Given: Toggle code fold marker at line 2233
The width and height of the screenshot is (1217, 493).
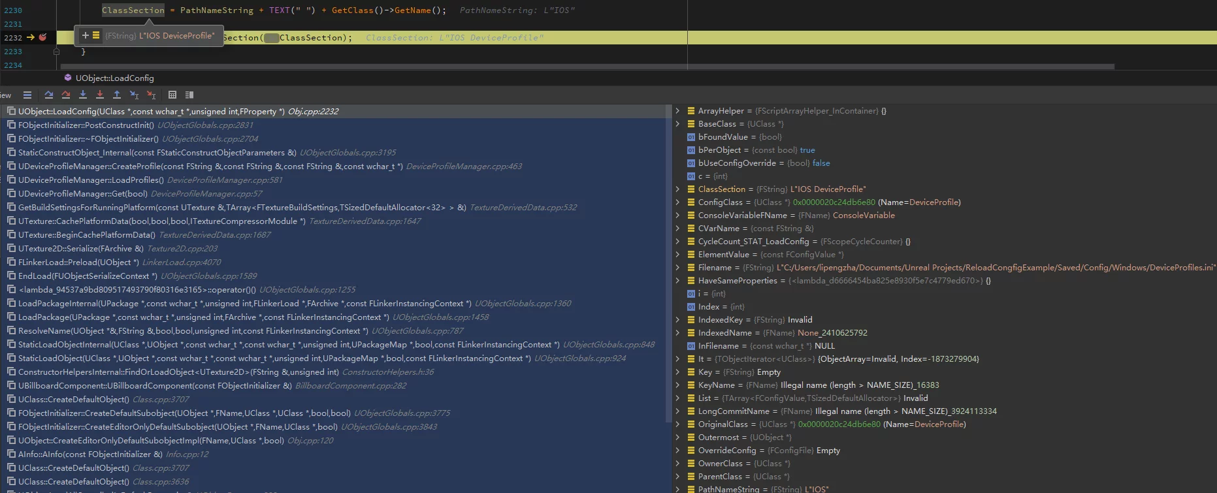Looking at the screenshot, I should point(56,52).
